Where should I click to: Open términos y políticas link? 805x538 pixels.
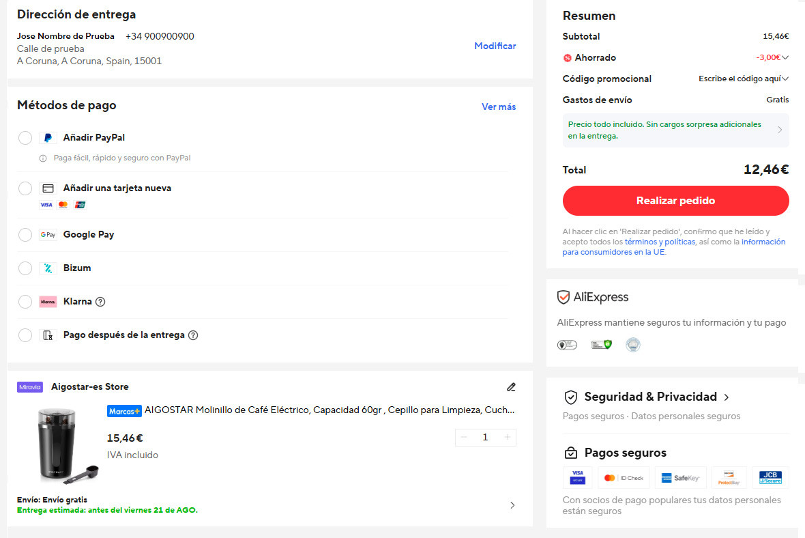[660, 242]
